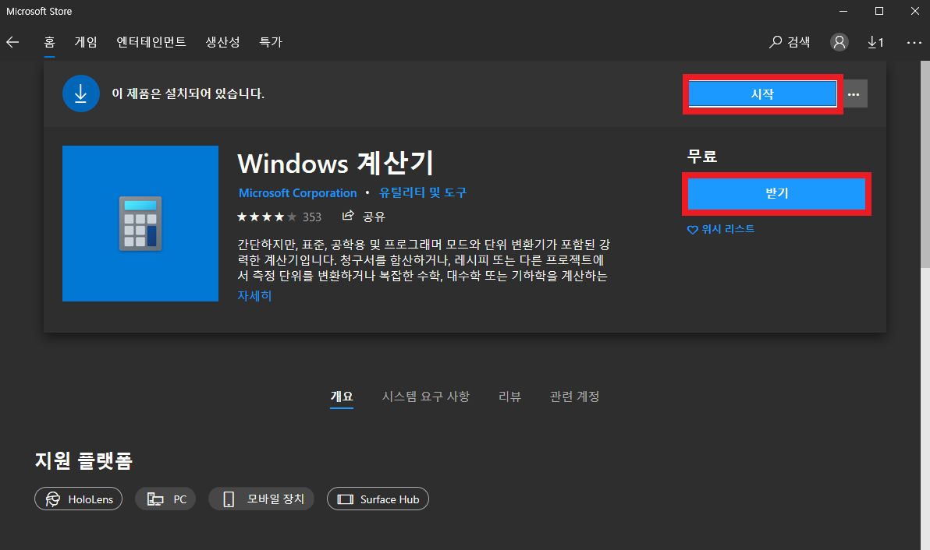Open the 시스템 요구 사항 tab
930x550 pixels.
tap(426, 397)
